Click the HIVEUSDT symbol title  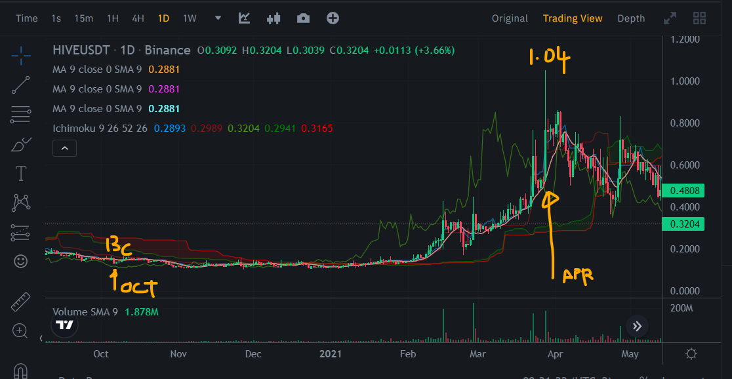[81, 50]
